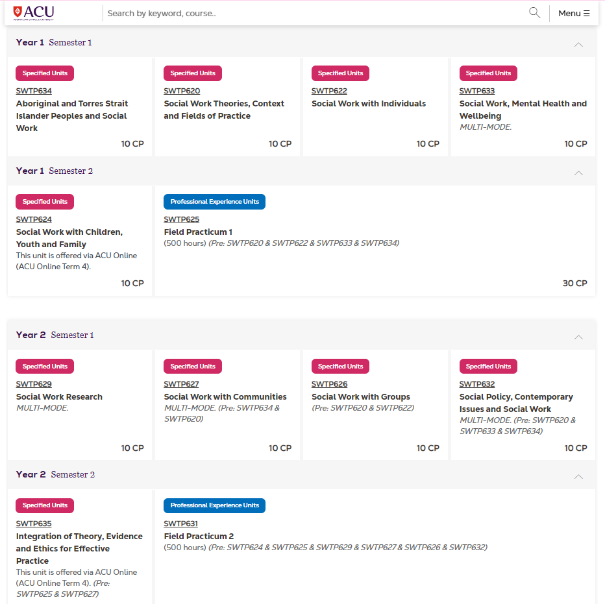Open unit SWTP635 link
The height and width of the screenshot is (604, 605).
coord(34,524)
